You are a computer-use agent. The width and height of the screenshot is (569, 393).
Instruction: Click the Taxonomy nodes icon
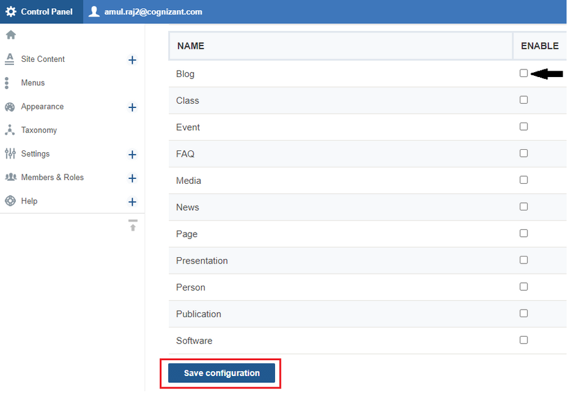click(x=9, y=130)
